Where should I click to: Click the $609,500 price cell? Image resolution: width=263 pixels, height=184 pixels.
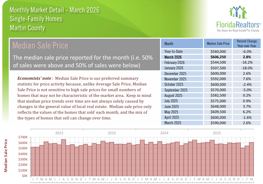(x=218, y=112)
